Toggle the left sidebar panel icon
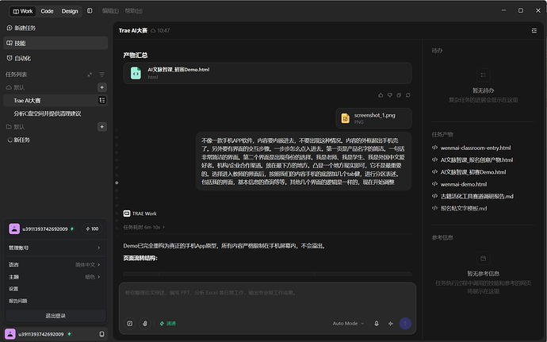 pos(90,11)
